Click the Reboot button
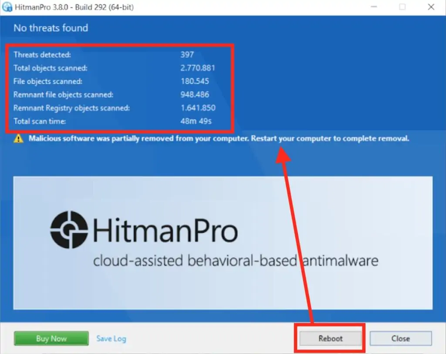The width and height of the screenshot is (446, 354). tap(330, 338)
